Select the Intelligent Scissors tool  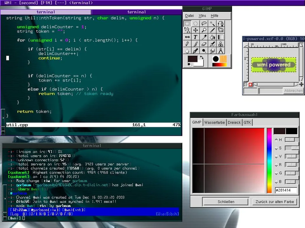point(187,30)
